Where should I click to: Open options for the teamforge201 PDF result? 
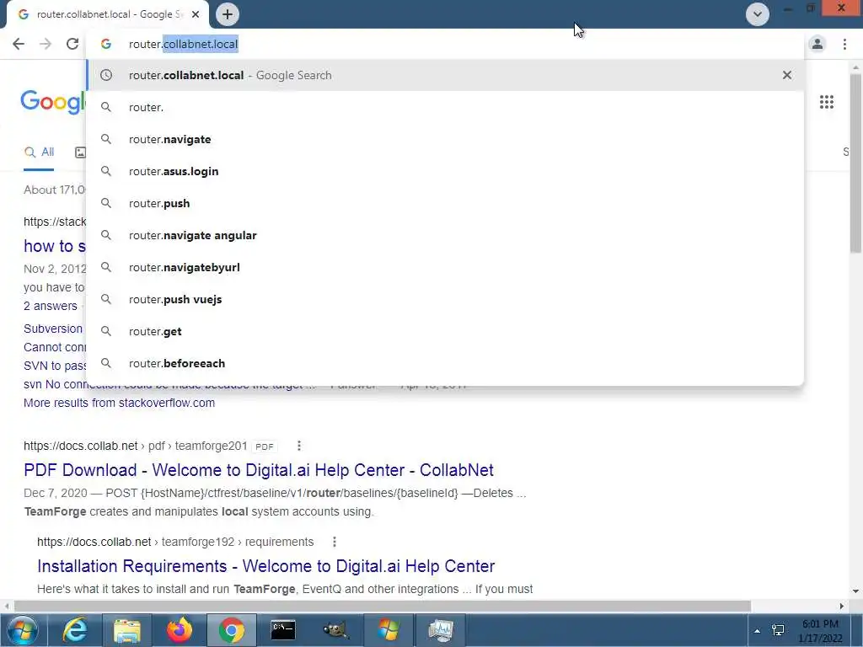click(299, 446)
